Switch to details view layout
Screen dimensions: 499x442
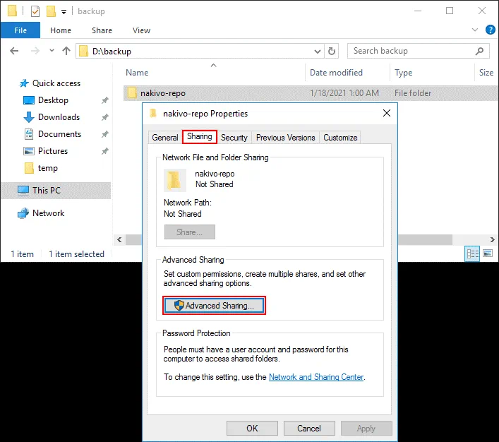pyautogui.click(x=472, y=253)
